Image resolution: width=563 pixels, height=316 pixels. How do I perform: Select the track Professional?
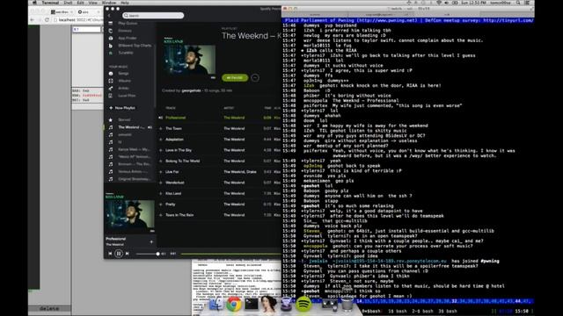[176, 118]
